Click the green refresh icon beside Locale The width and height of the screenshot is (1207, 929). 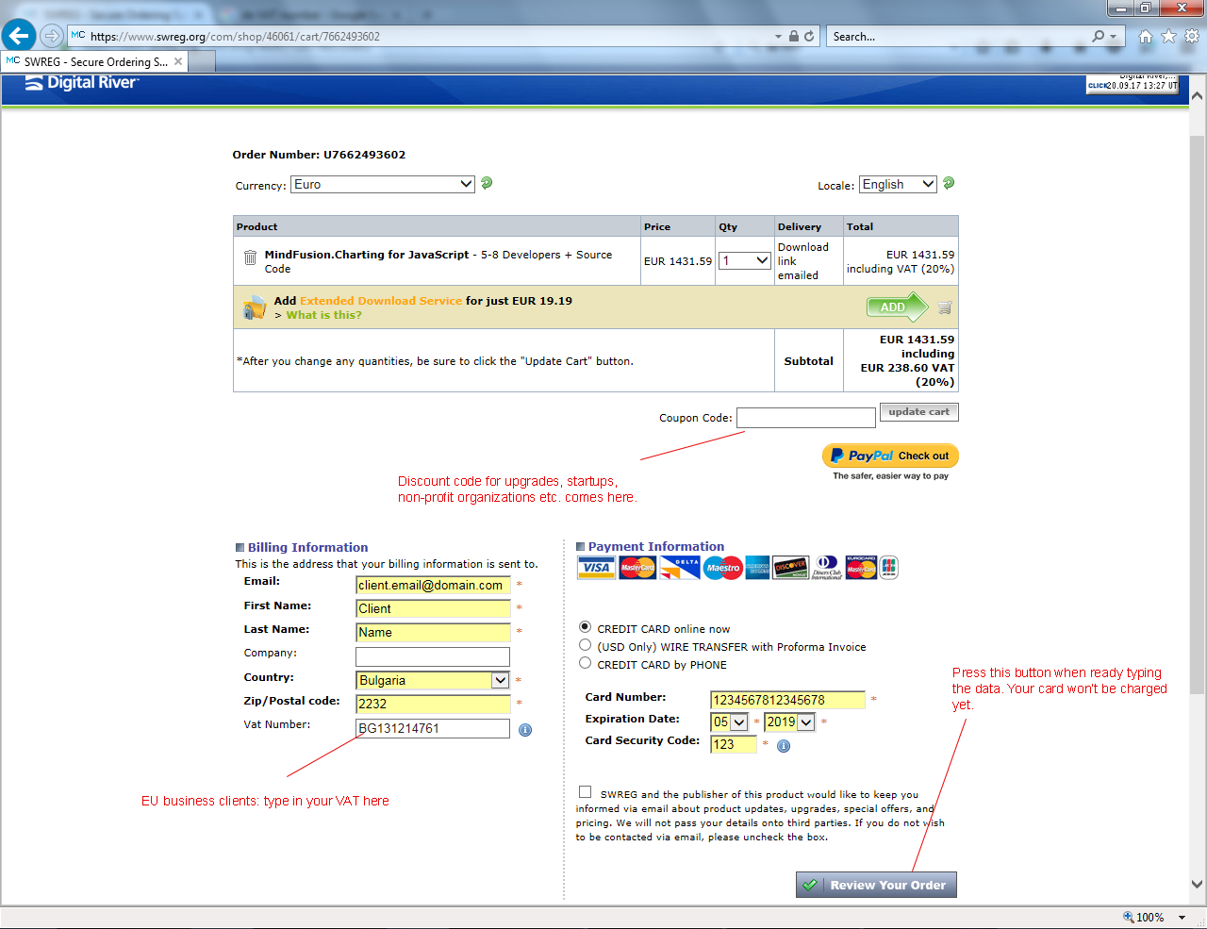tap(949, 183)
